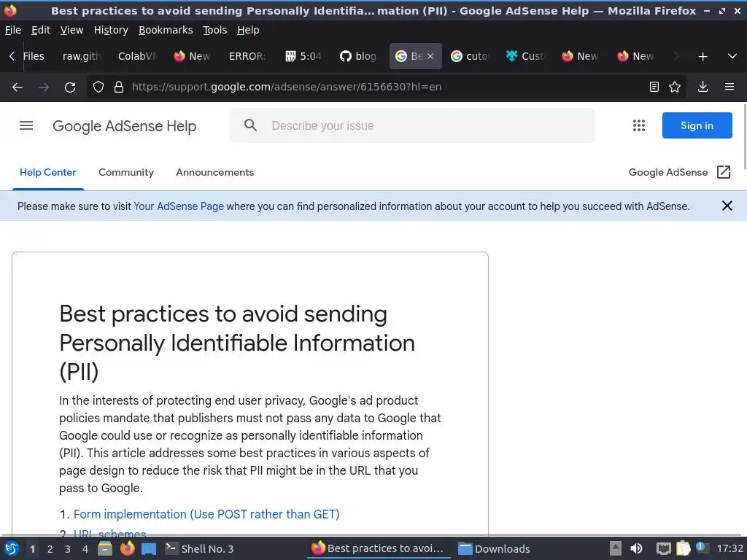Click the page vertical scrollbar
The width and height of the screenshot is (747, 560).
[744, 136]
